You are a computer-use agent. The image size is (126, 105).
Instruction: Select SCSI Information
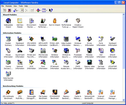tap(31, 65)
